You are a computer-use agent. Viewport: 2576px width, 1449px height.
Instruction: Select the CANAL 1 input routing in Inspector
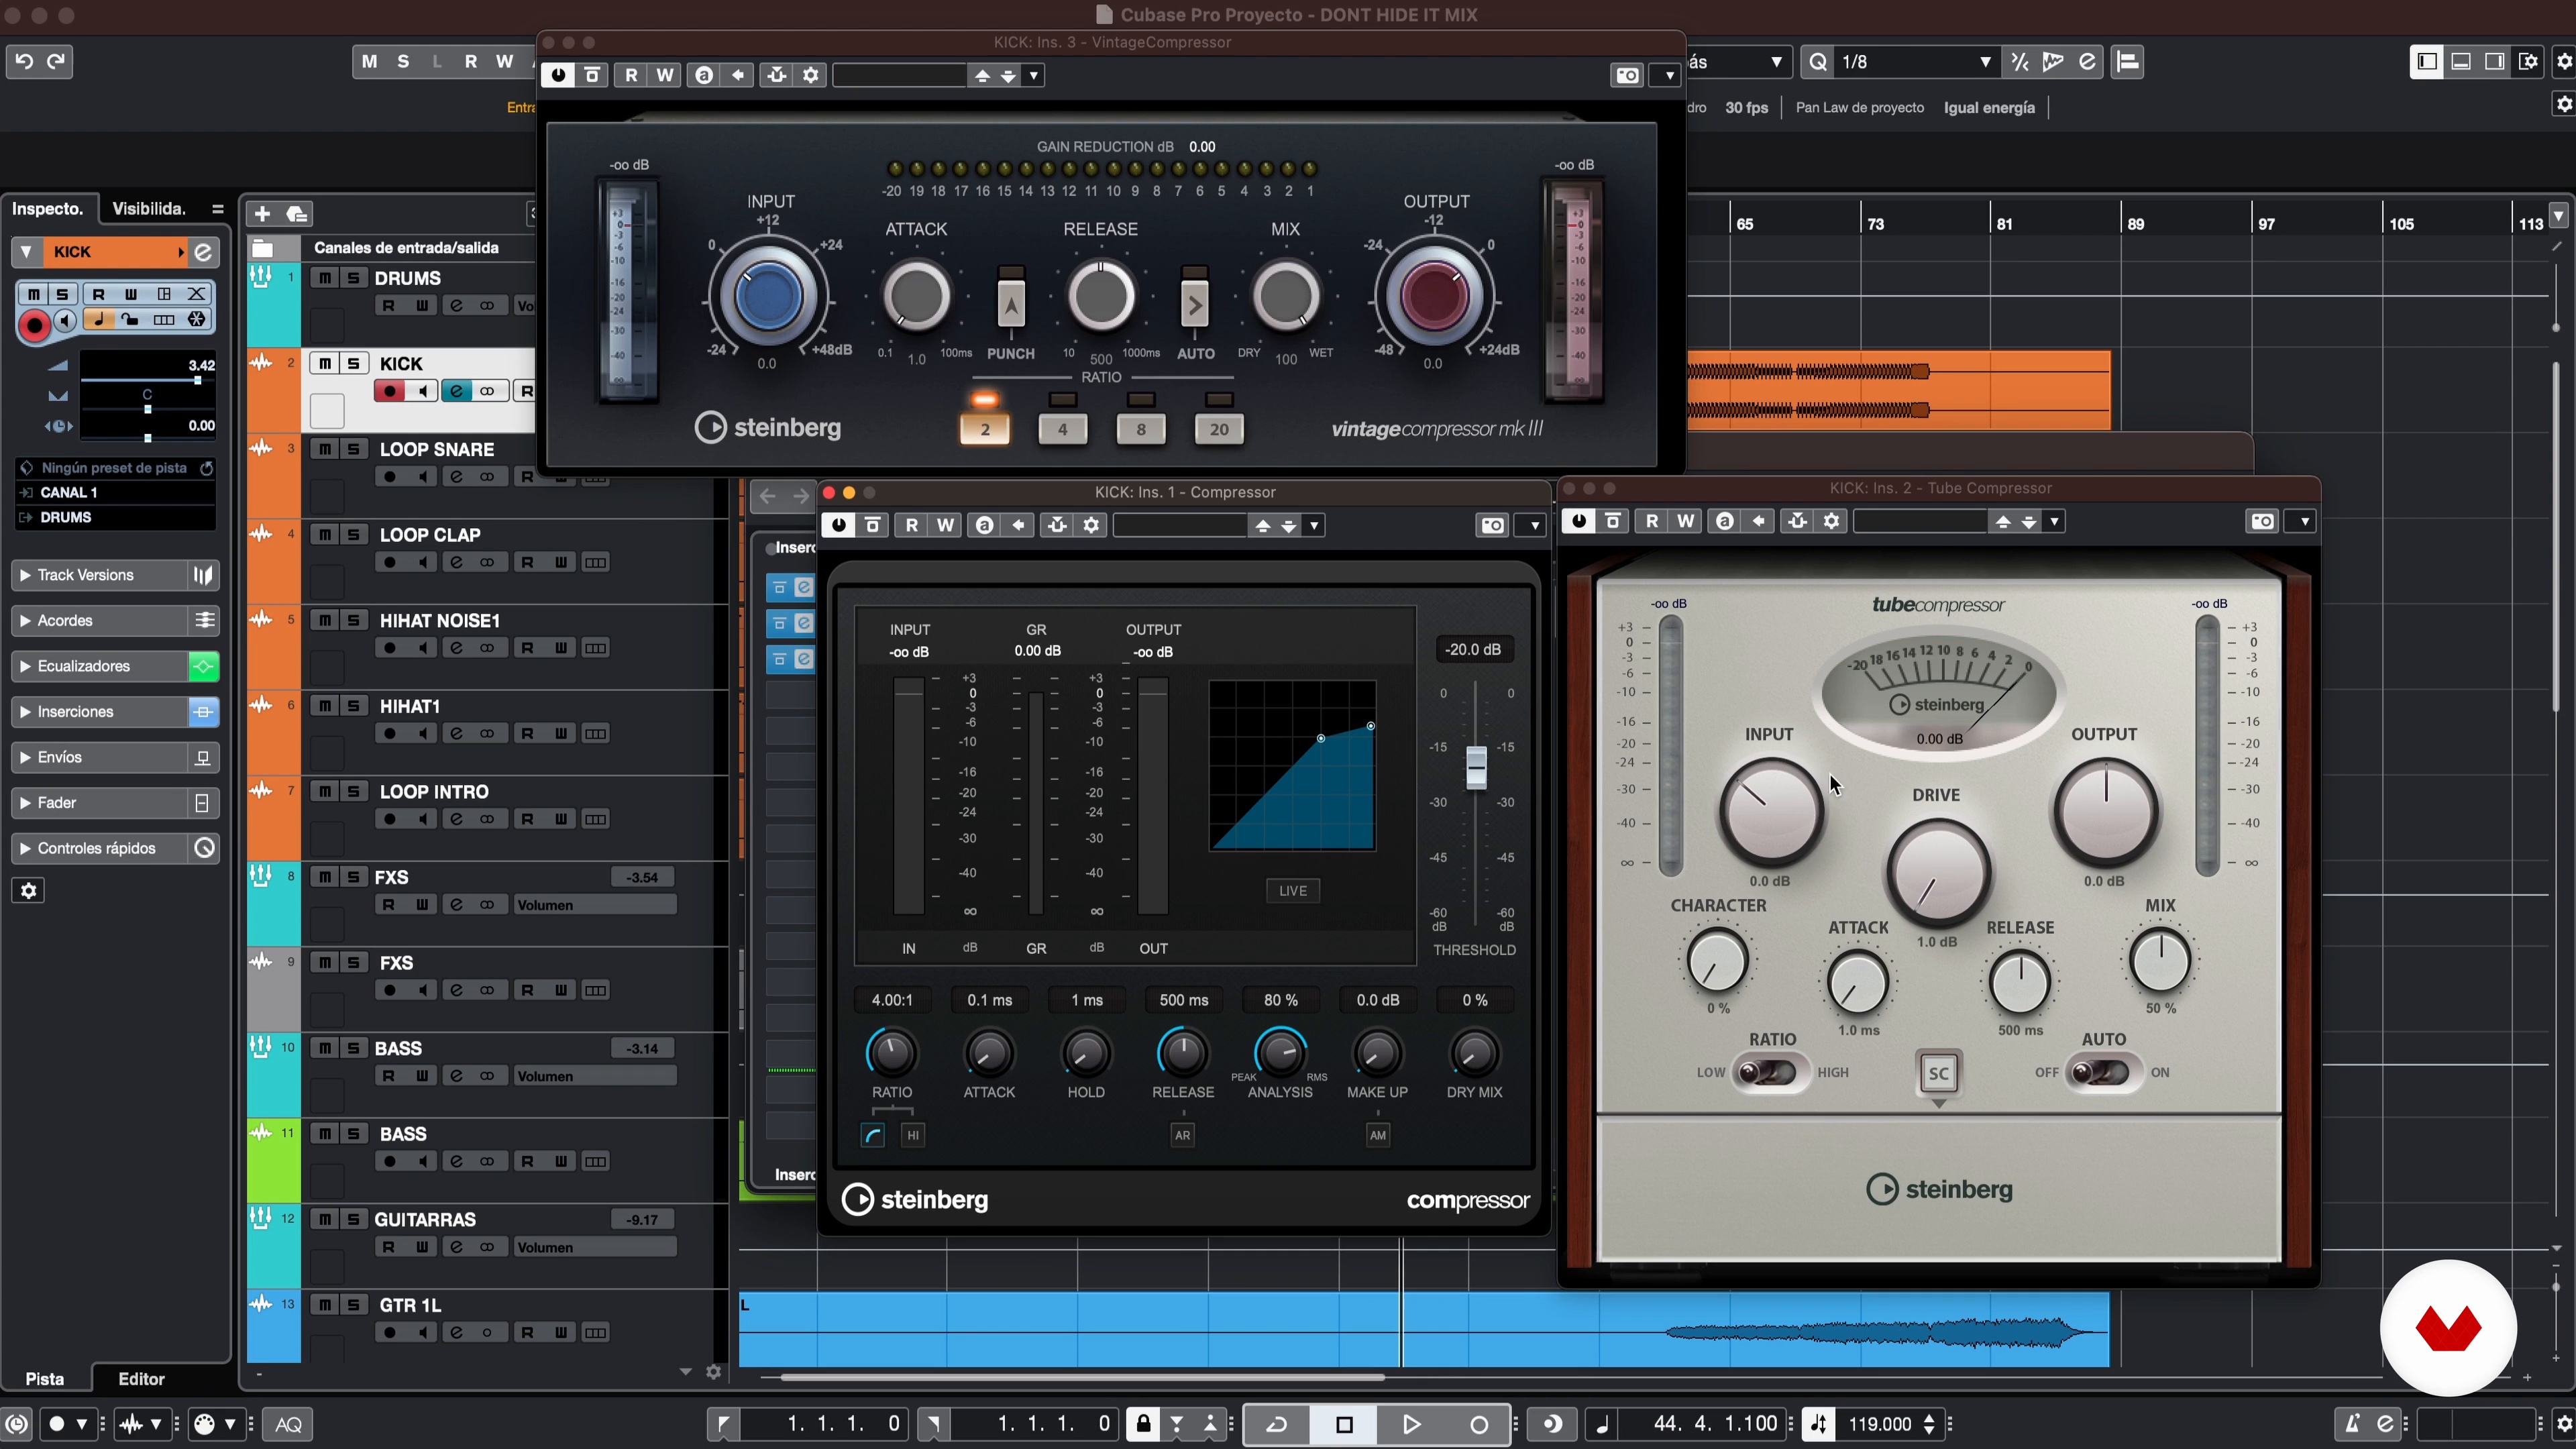[x=115, y=493]
